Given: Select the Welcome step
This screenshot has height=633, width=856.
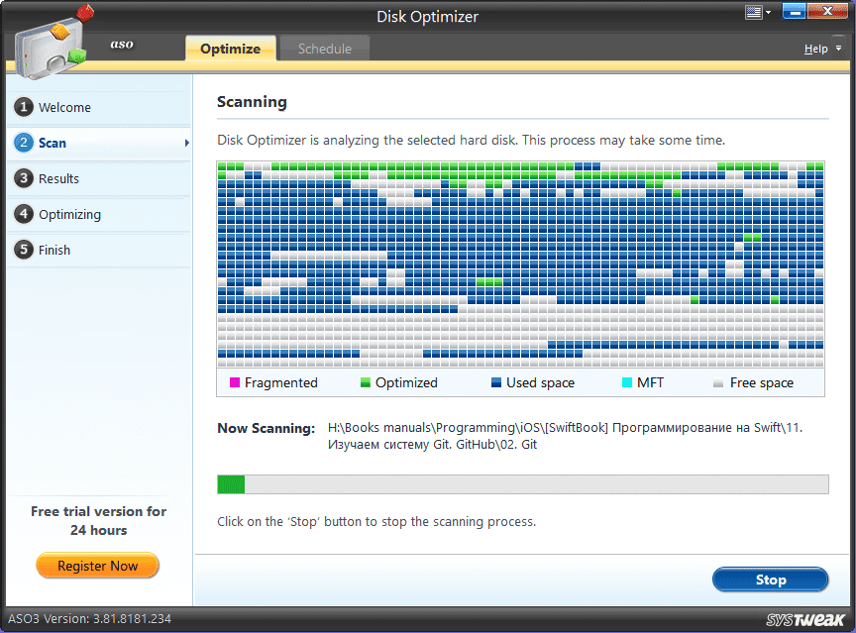Looking at the screenshot, I should click(99, 108).
